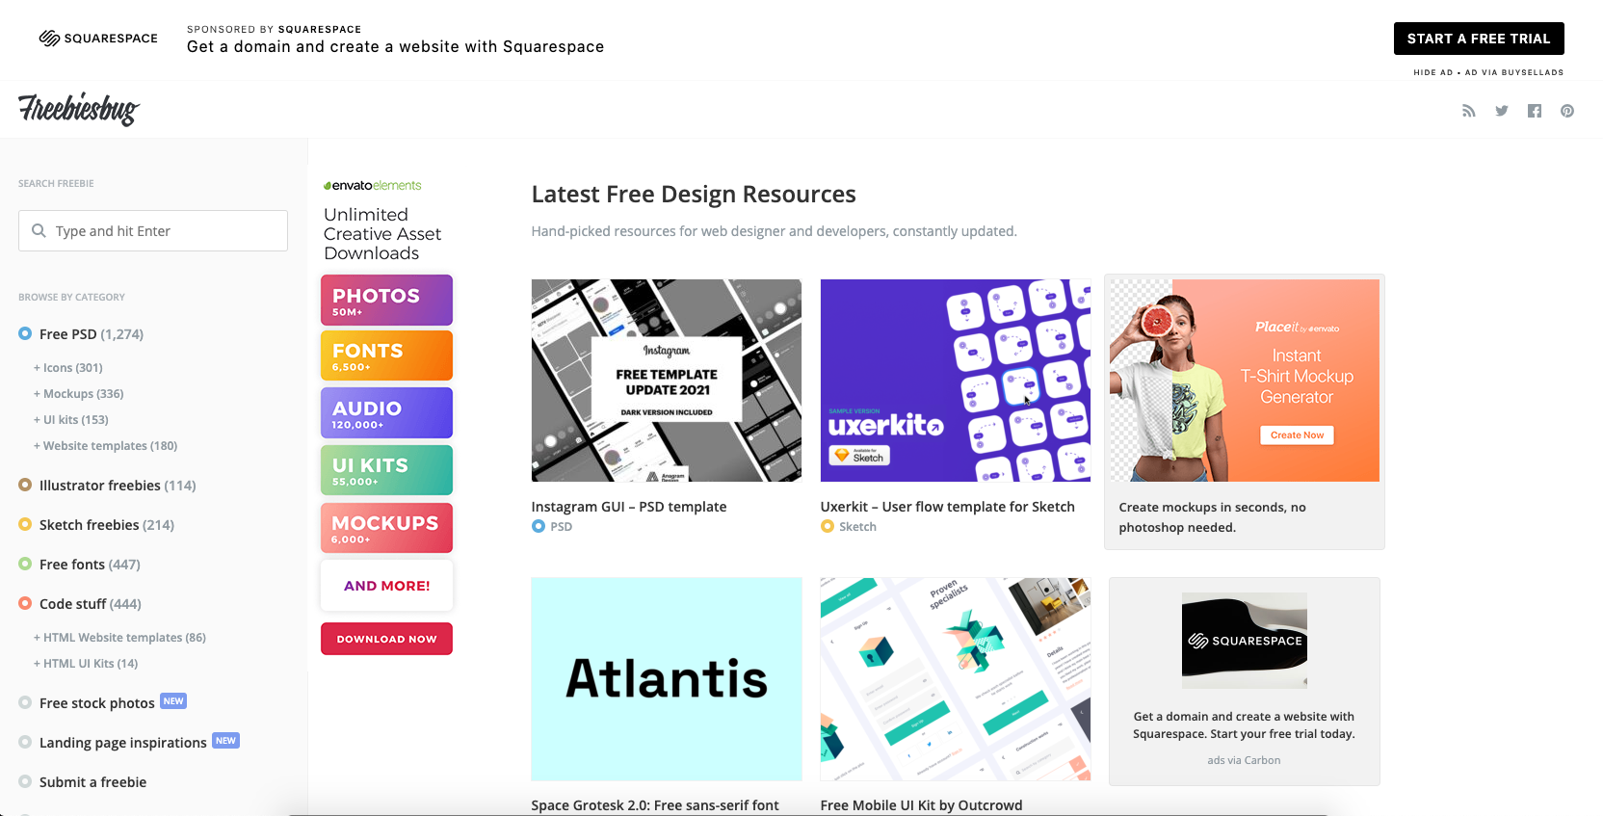
Task: Click the envato elements logo
Action: click(373, 185)
